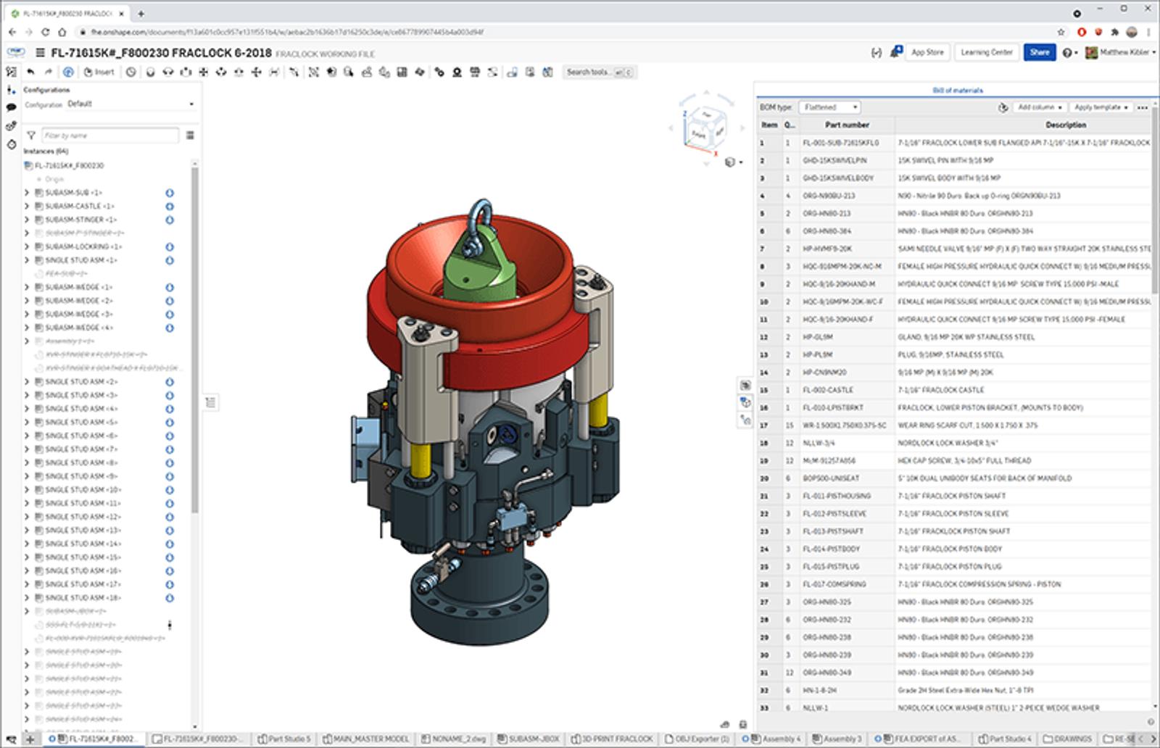Toggle the list view icon beside the filter field

tap(190, 136)
